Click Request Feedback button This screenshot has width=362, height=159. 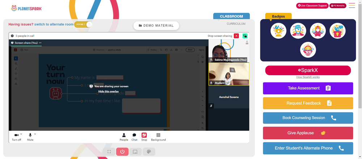(308, 103)
